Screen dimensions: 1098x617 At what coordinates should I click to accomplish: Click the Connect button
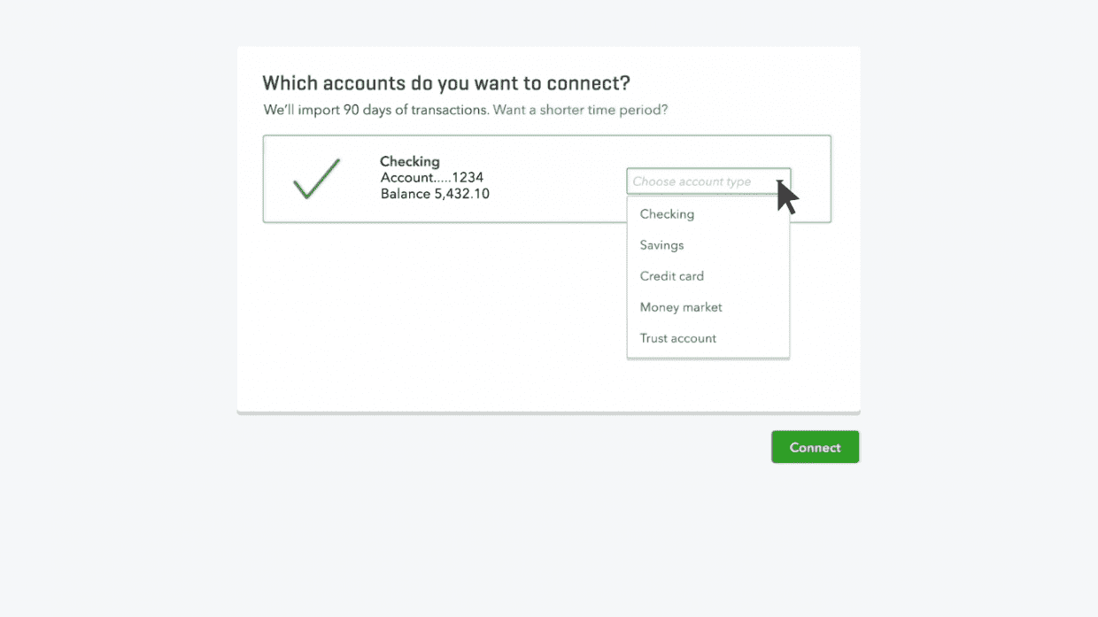point(815,447)
